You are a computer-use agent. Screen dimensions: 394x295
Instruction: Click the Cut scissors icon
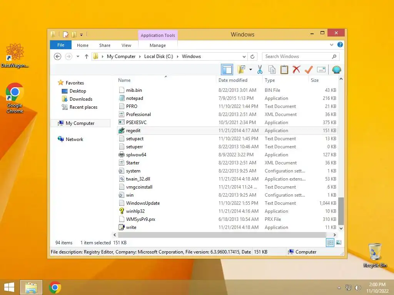click(x=260, y=70)
